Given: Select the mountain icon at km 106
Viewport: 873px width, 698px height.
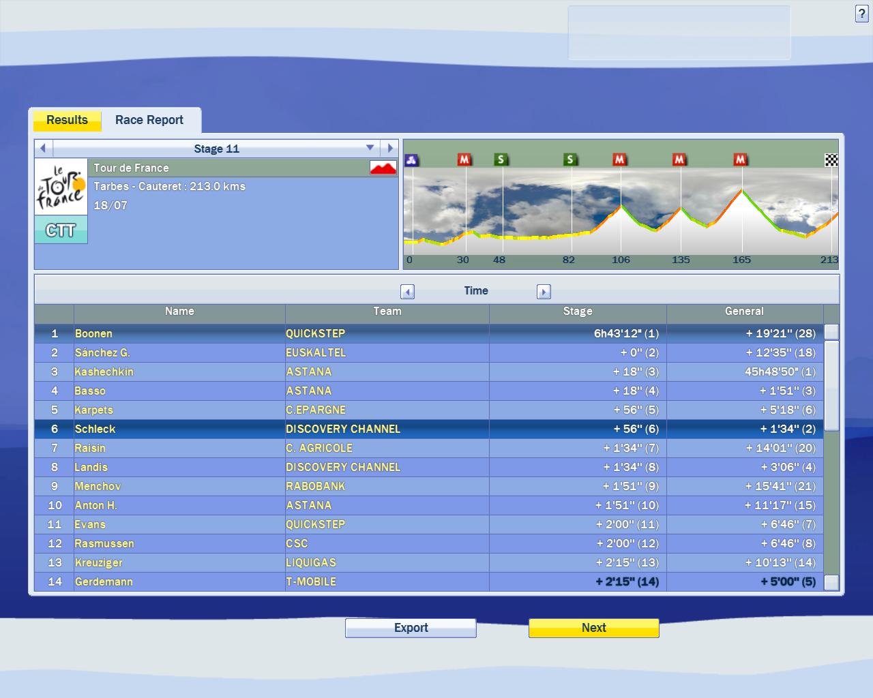Looking at the screenshot, I should tap(619, 160).
